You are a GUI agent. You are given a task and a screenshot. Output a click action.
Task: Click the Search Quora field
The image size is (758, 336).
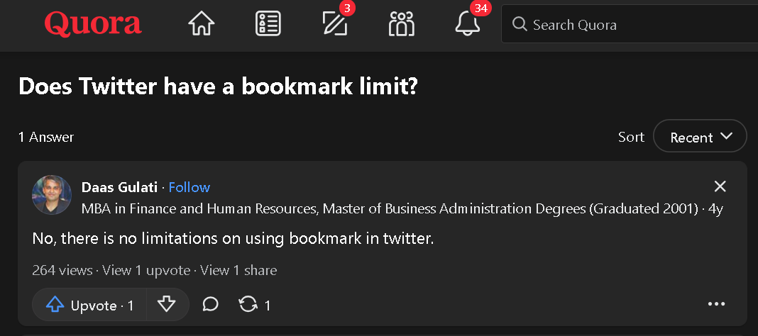pyautogui.click(x=630, y=24)
